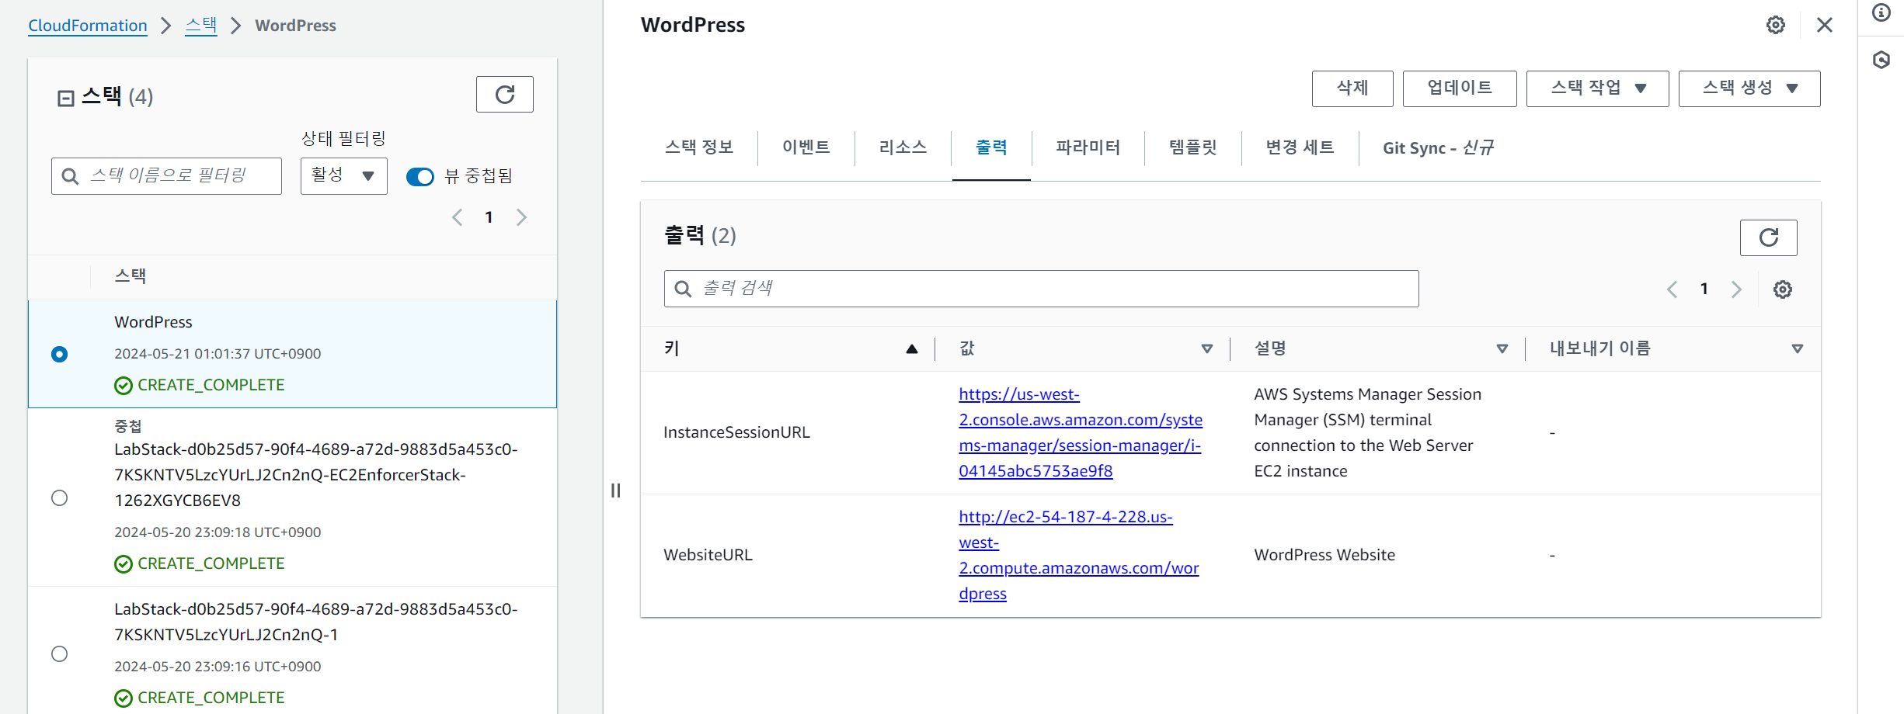Viewport: 1904px width, 714px height.
Task: Switch to the stack info tab
Action: point(699,147)
